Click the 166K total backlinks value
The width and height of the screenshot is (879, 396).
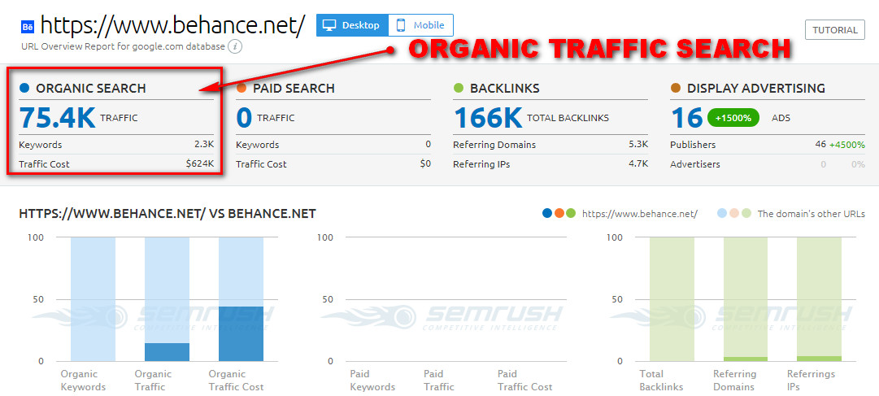coord(488,117)
